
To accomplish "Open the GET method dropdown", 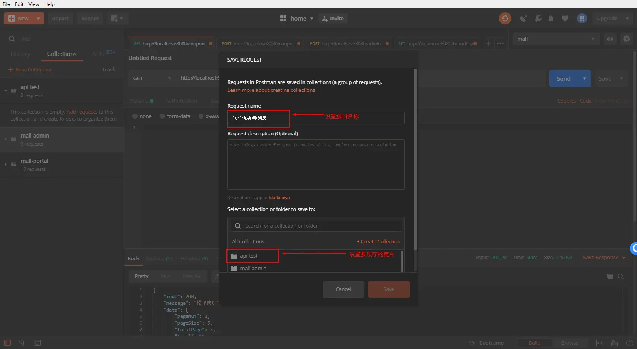I will pos(153,78).
